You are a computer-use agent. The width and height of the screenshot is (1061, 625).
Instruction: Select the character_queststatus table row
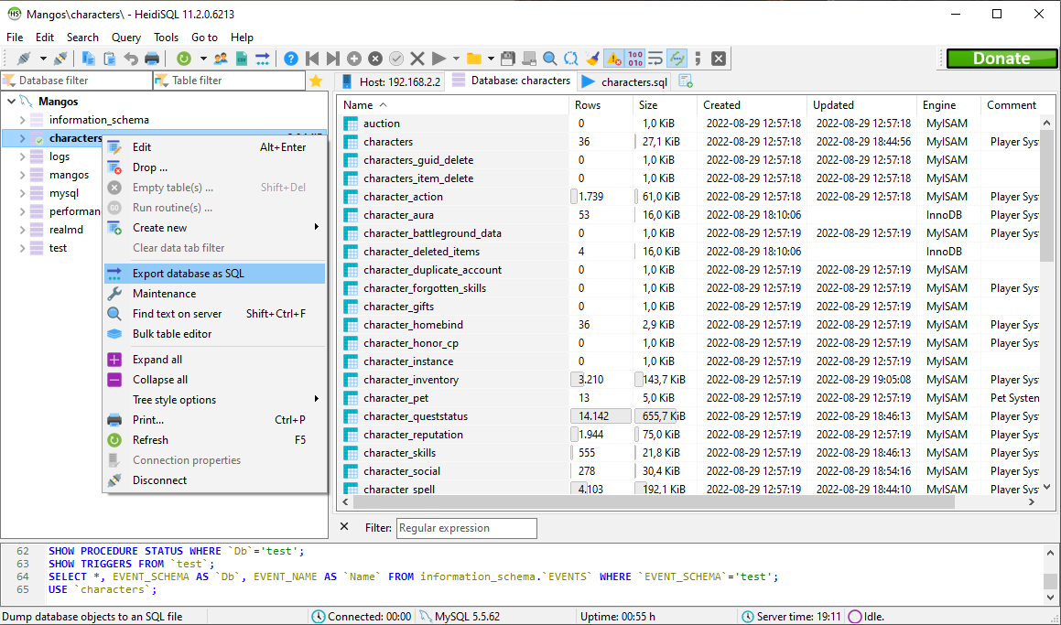(690, 416)
